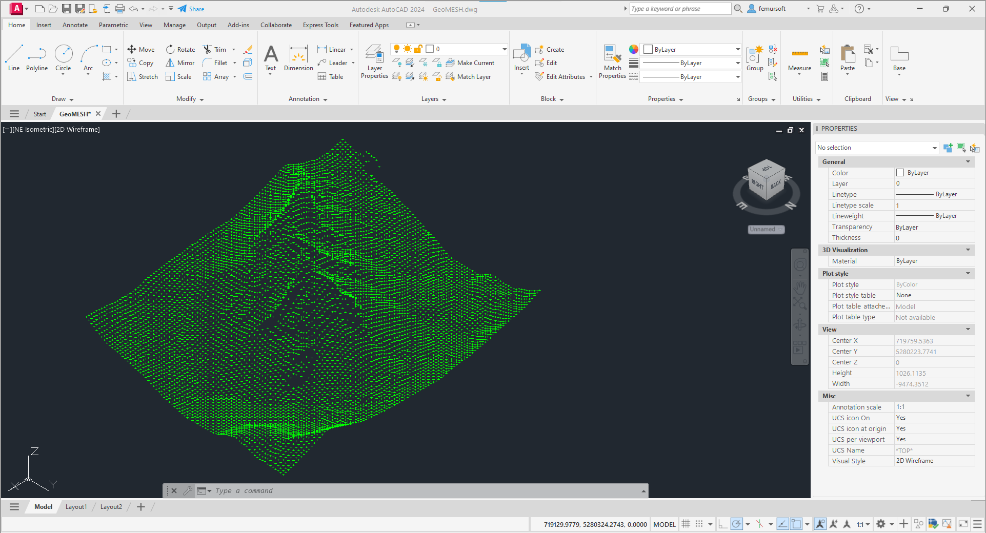Image resolution: width=986 pixels, height=533 pixels.
Task: Click the Text annotation tool
Action: tap(270, 57)
